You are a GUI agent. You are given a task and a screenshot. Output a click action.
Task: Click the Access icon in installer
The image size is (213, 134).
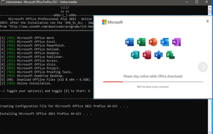(147, 55)
